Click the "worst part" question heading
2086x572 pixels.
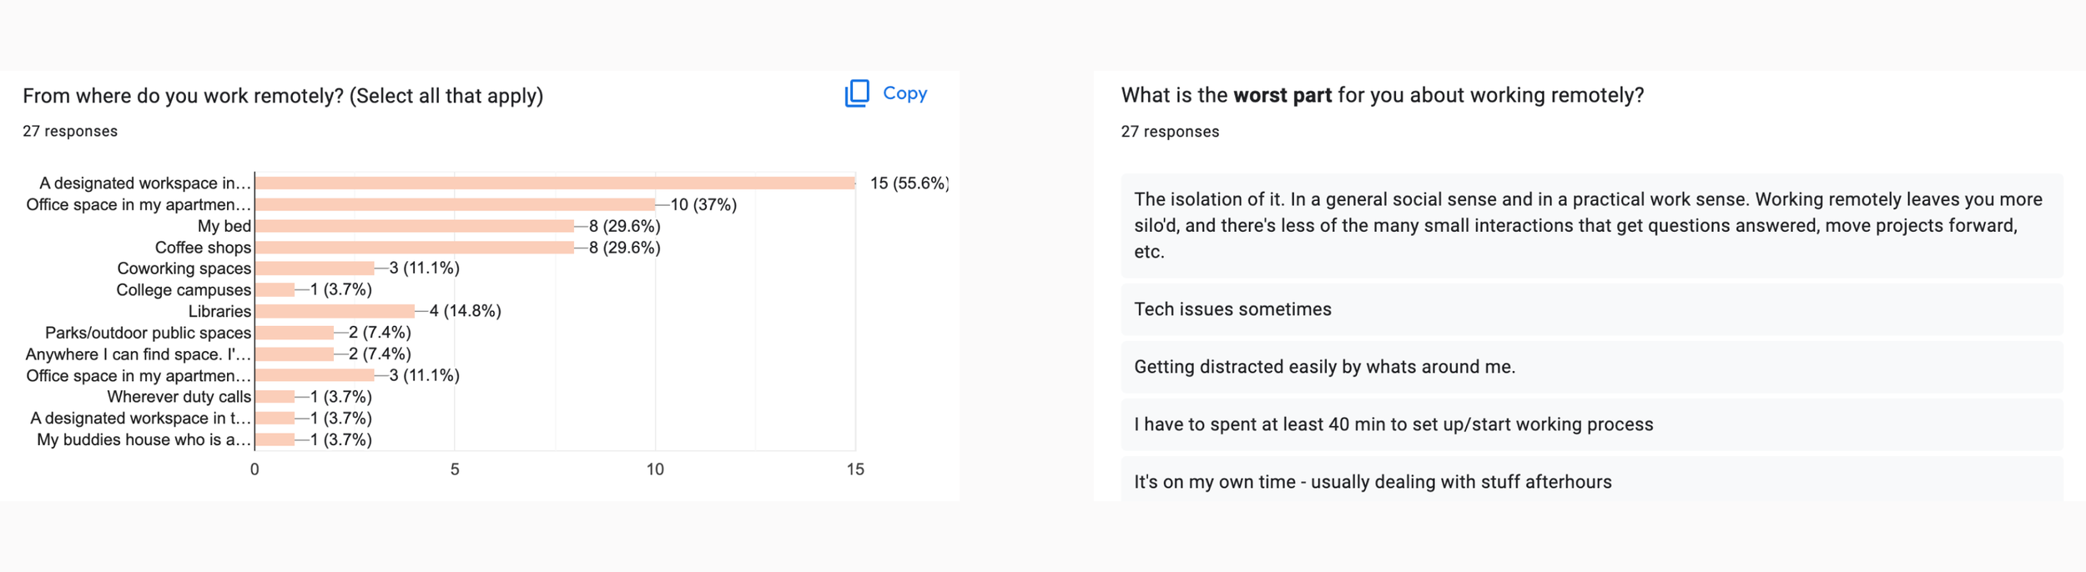[x=1382, y=95]
